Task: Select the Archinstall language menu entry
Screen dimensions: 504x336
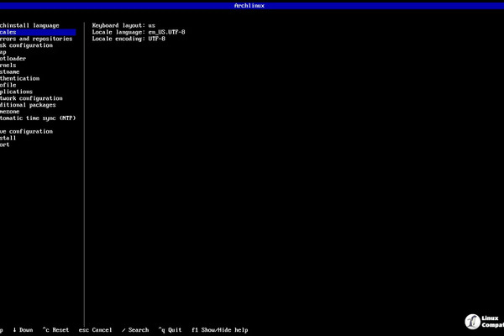Action: [29, 25]
